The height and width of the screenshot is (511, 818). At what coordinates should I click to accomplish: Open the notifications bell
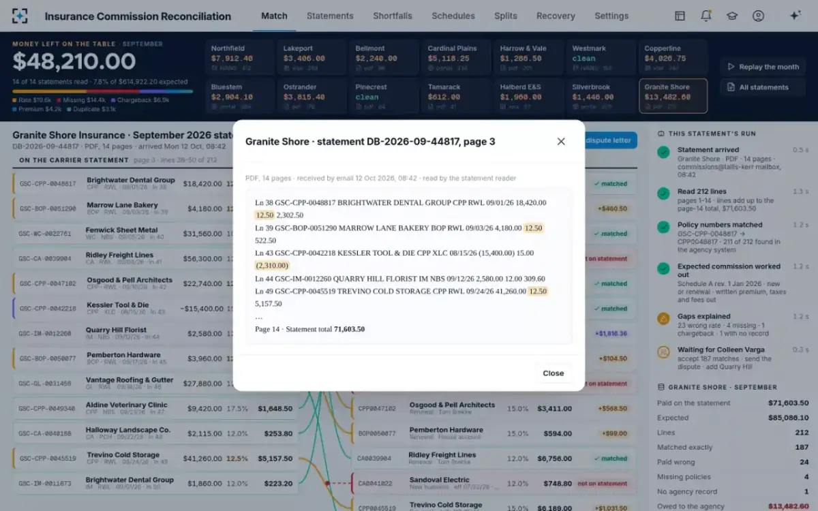click(706, 16)
